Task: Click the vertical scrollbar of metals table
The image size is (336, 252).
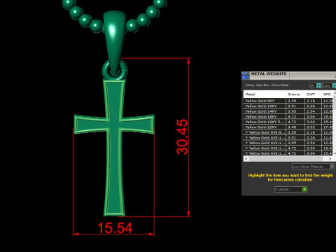Action: (335, 123)
